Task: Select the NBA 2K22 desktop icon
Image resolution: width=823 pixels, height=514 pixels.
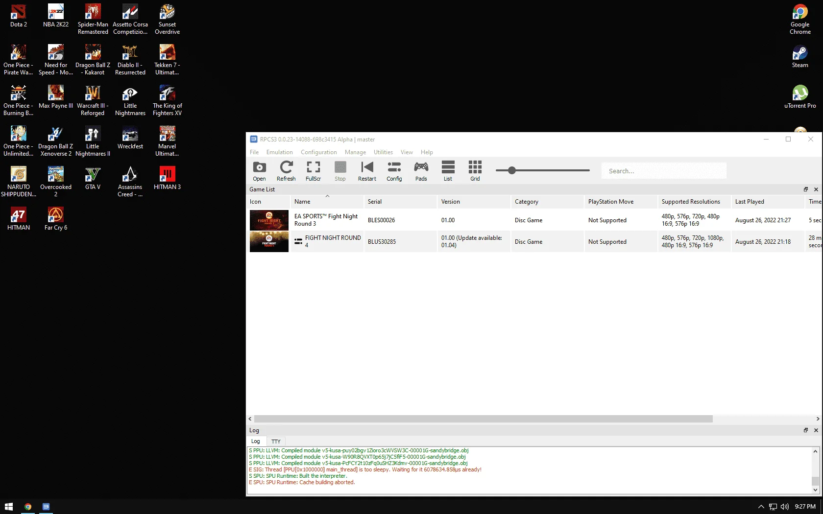Action: tap(56, 15)
